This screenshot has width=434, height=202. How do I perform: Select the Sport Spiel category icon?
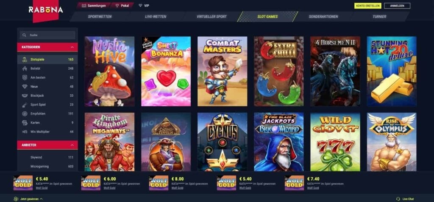[25, 104]
